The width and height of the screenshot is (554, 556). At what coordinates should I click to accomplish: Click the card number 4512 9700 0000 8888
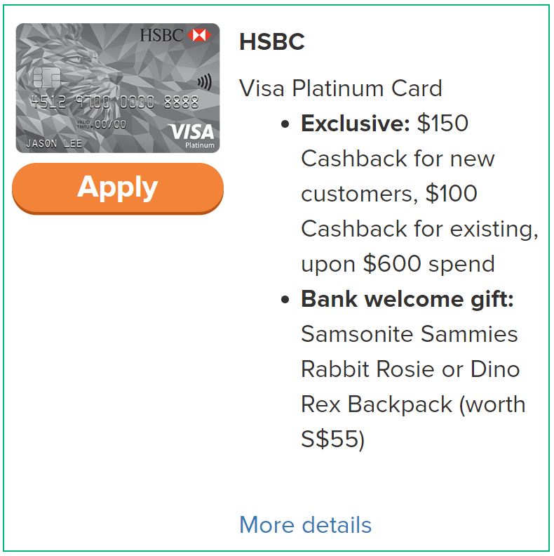point(114,102)
